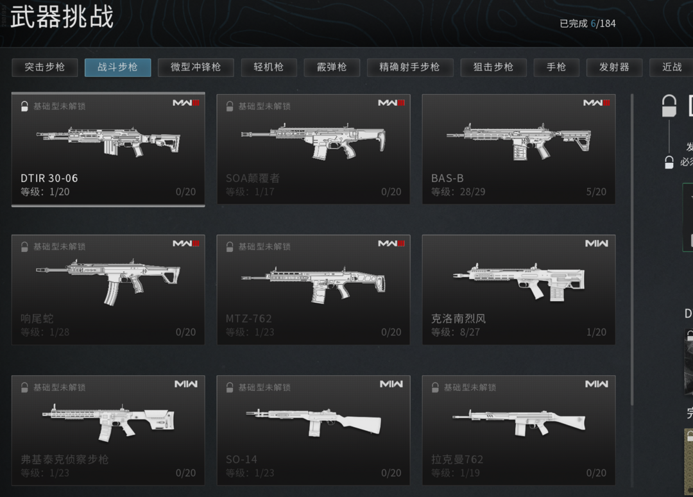
Task: Click the MWIII logo on BAS-B card
Action: (596, 103)
